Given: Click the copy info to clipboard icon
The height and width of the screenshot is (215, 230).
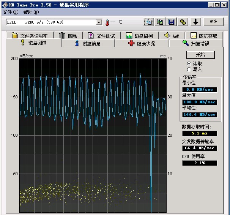Looking at the screenshot, I should [x=148, y=22].
